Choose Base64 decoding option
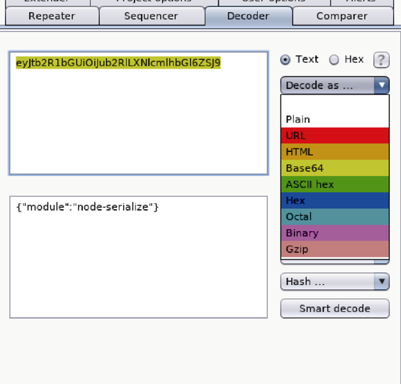The width and height of the screenshot is (401, 384). 335,168
